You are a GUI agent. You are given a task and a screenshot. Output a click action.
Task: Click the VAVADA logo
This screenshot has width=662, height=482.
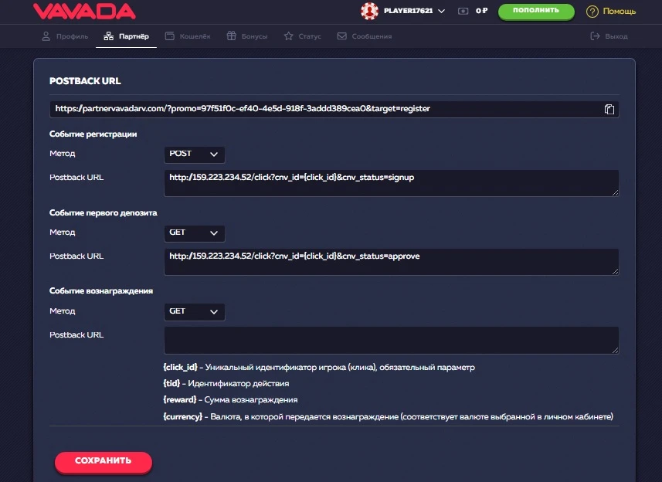click(84, 12)
